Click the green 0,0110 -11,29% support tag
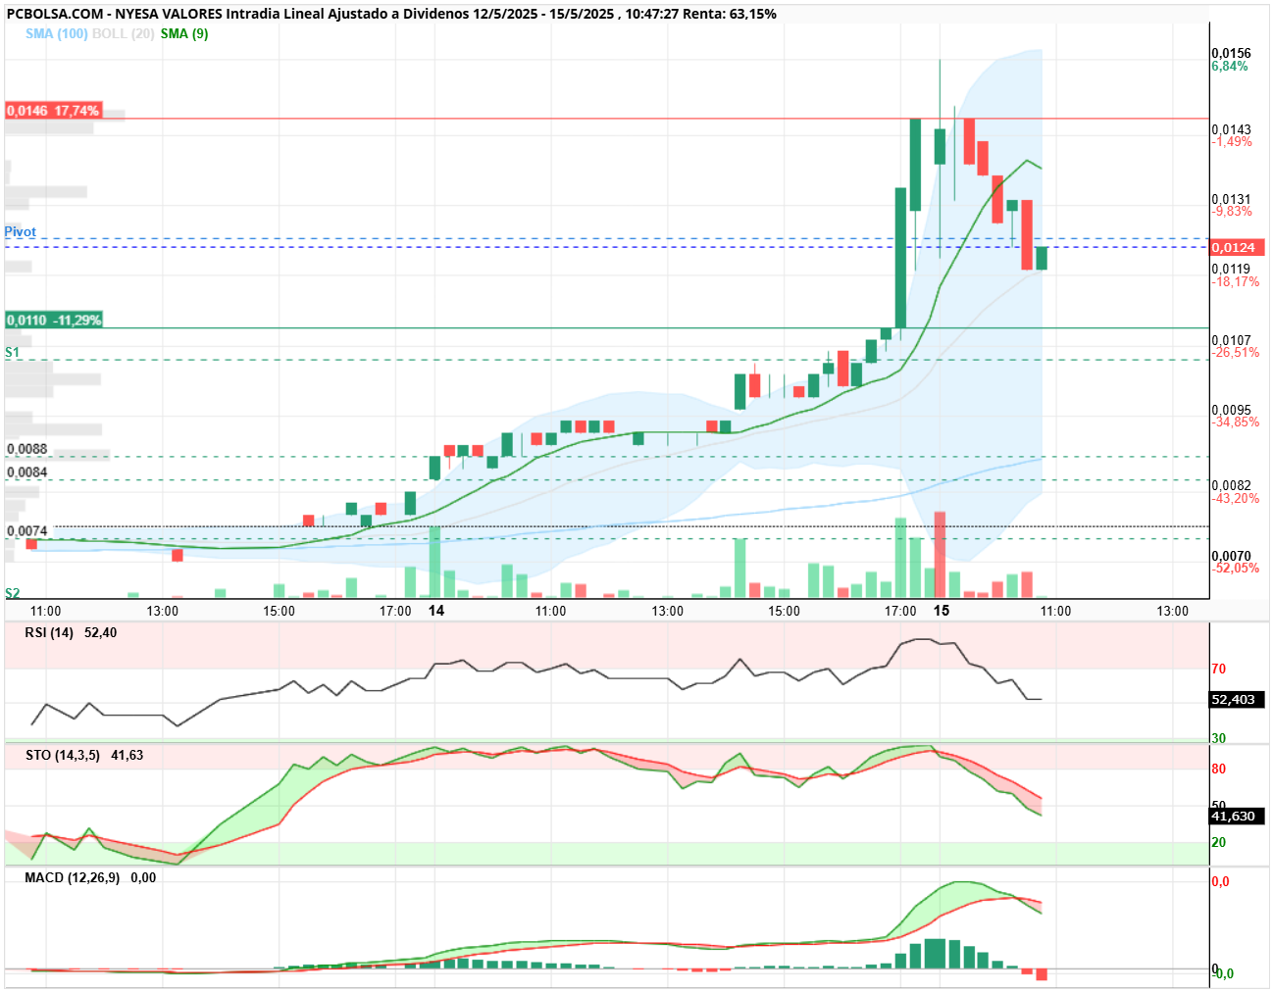Screen dimensions: 1274x993 [x=54, y=321]
